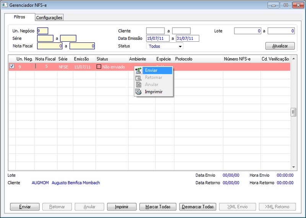
Task: Uncheck the checkbox on nota fiscal 5 row
Action: (12, 66)
